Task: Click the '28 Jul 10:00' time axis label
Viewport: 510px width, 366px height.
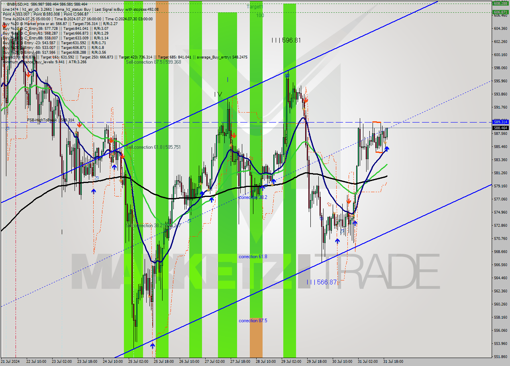Action: 266,362
